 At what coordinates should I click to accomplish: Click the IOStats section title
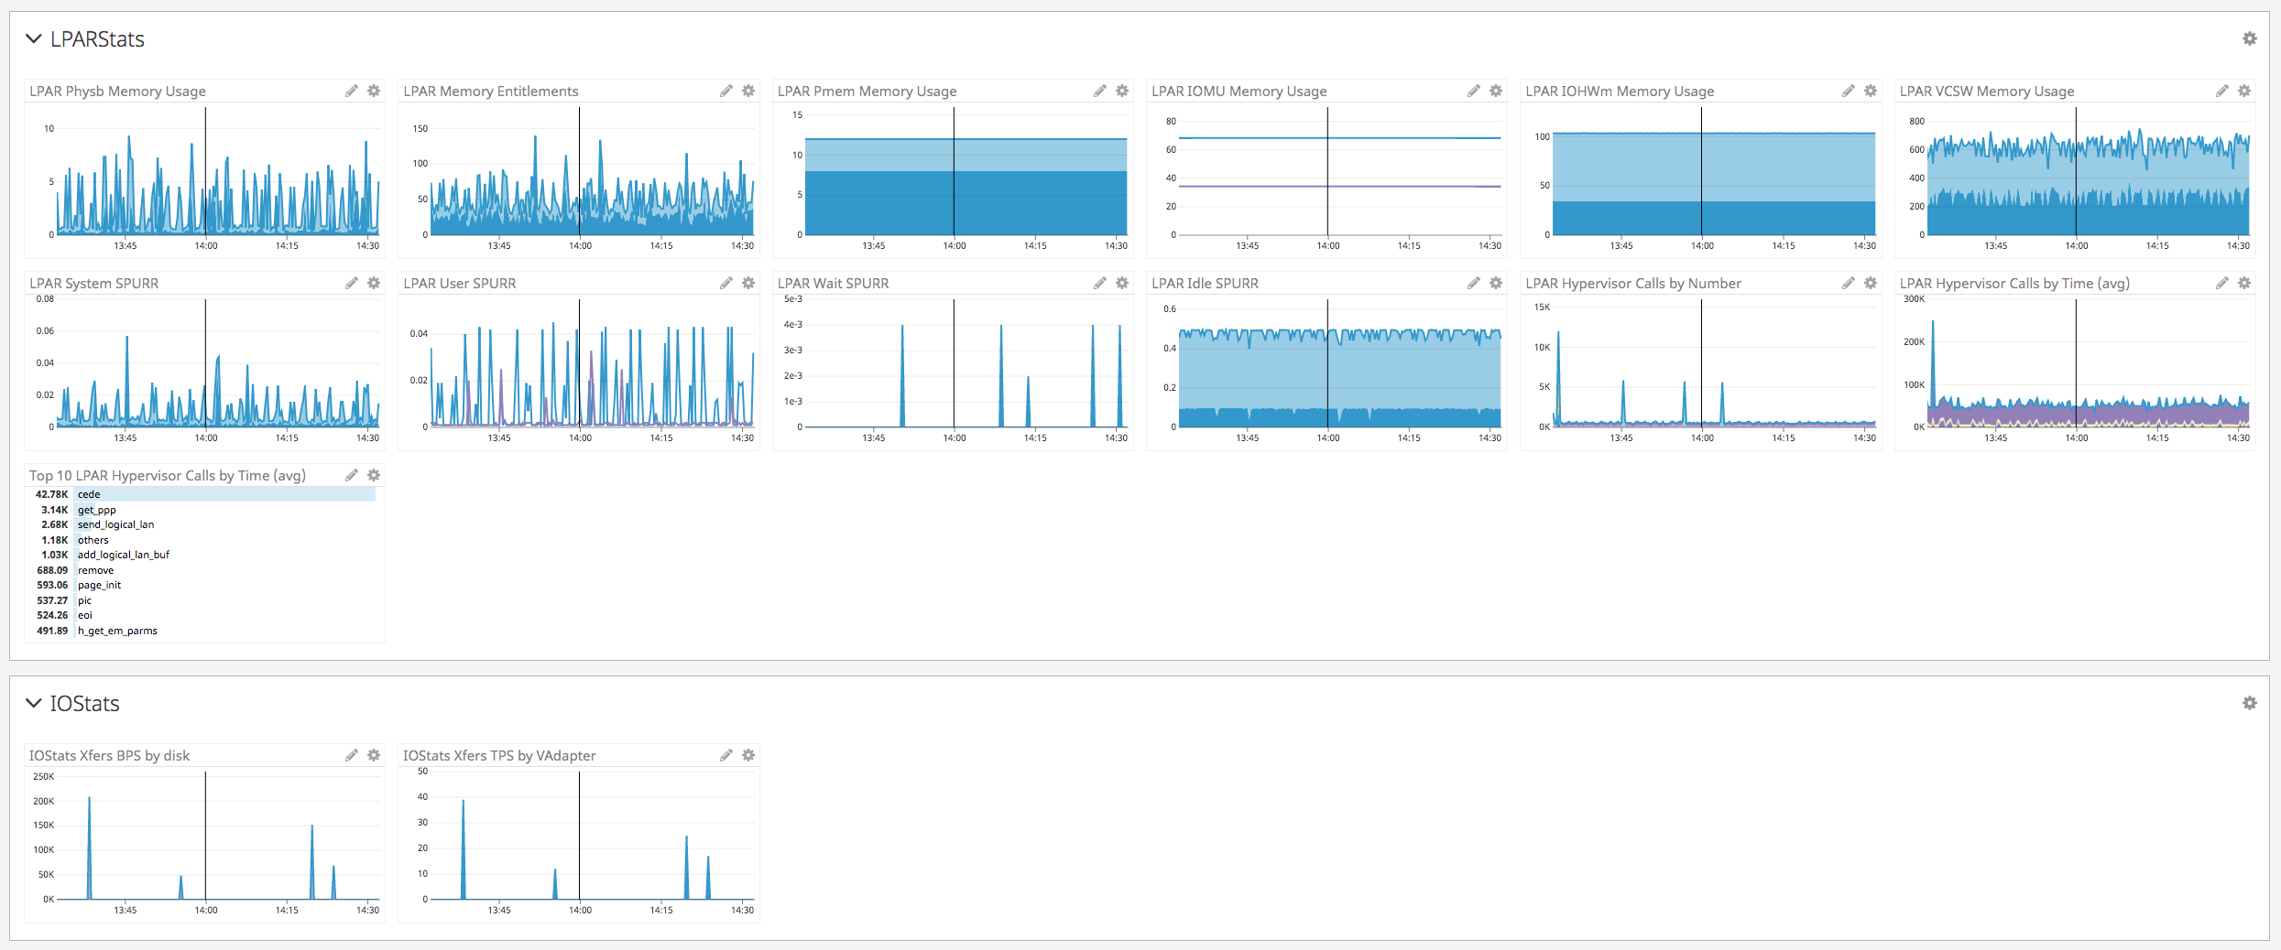pyautogui.click(x=85, y=703)
